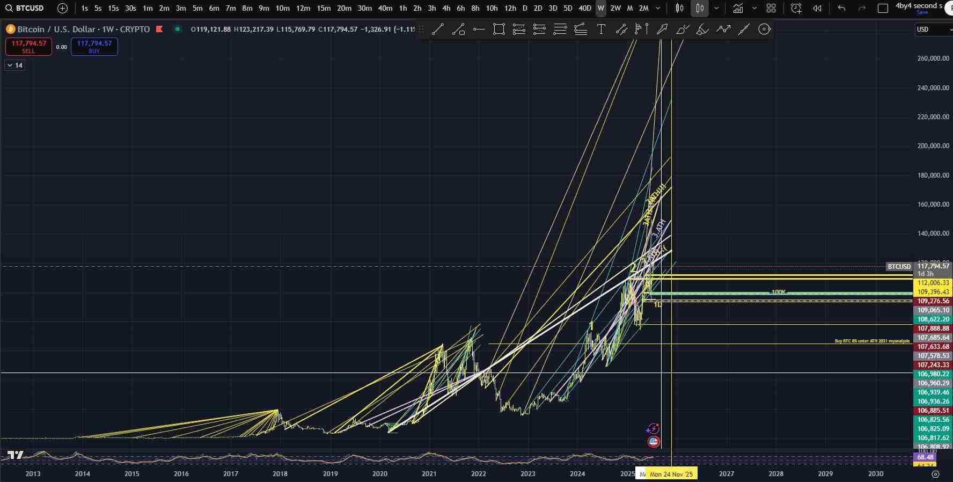
Task: Start bar Replay with rewind icon
Action: click(x=817, y=8)
